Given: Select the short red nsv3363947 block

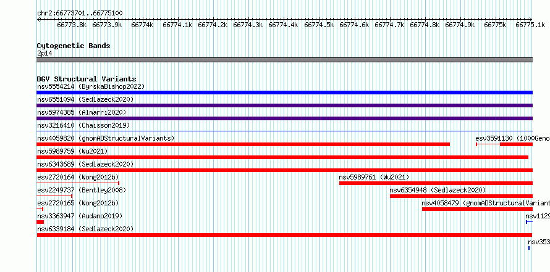Looking at the screenshot, I should click(x=40, y=222).
